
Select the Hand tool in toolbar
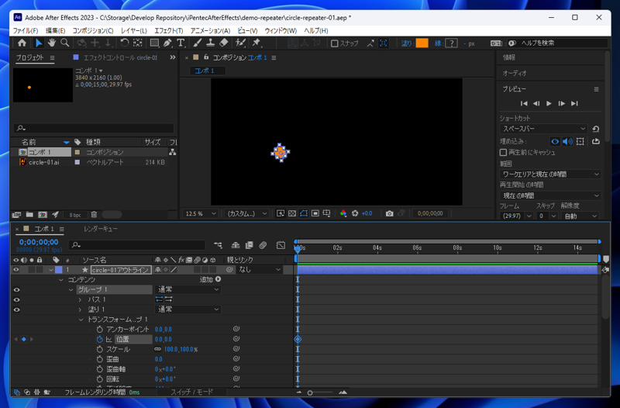51,43
